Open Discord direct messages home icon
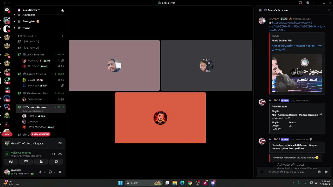Screen dimensions: 333x187 click(7, 10)
